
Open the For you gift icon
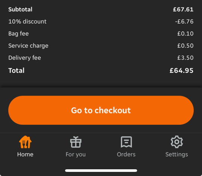click(x=76, y=142)
